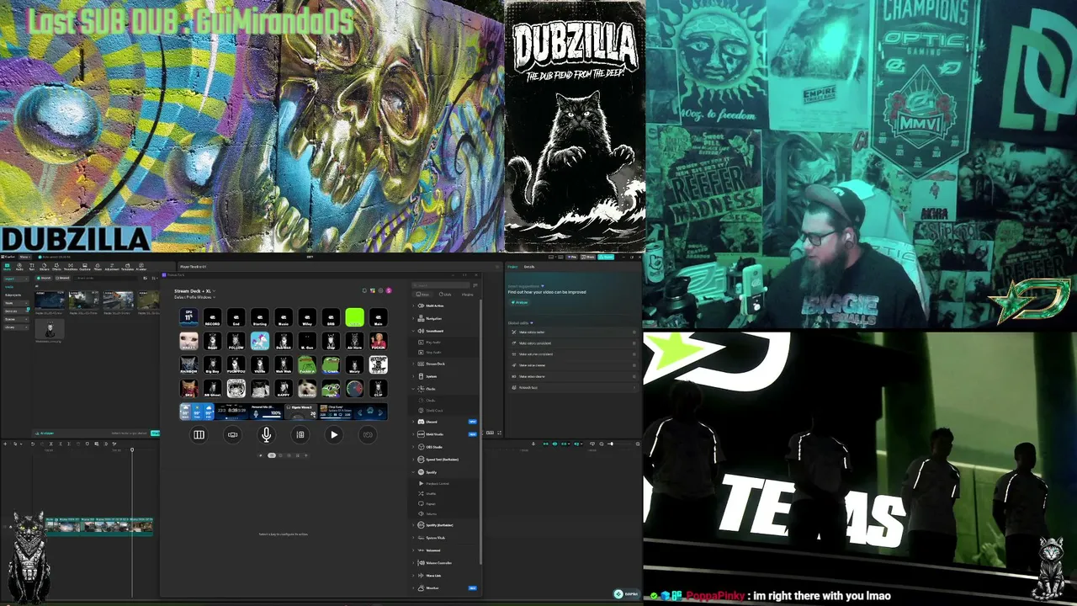Select the Air Horn sound key
This screenshot has width=1077, height=606.
[354, 341]
